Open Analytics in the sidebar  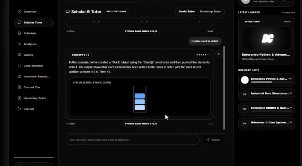tap(34, 44)
